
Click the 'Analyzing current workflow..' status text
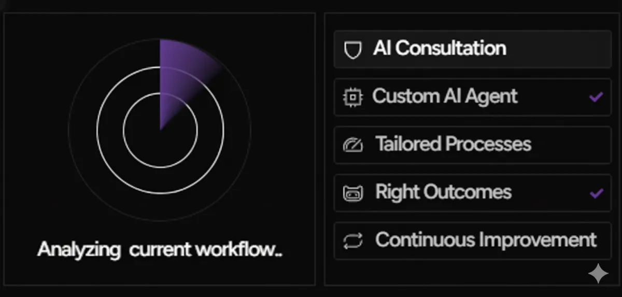click(160, 250)
